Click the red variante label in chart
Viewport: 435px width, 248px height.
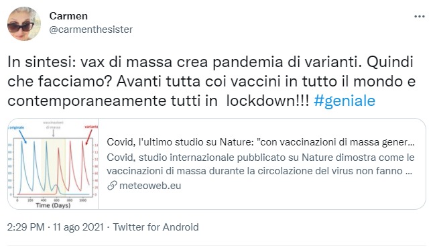(91, 127)
